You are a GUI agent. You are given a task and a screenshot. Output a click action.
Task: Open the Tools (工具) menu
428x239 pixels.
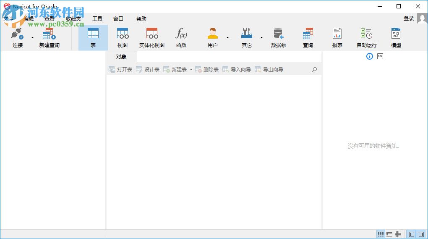97,18
